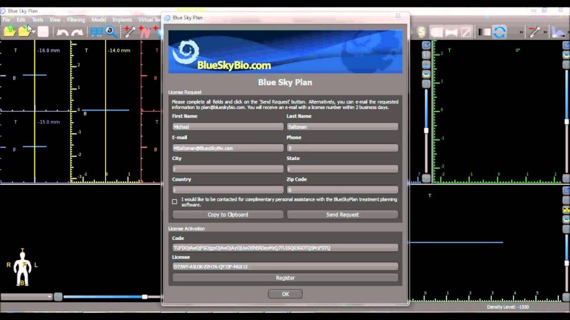Click the redo arrow icon
The width and height of the screenshot is (570, 320).
click(77, 32)
